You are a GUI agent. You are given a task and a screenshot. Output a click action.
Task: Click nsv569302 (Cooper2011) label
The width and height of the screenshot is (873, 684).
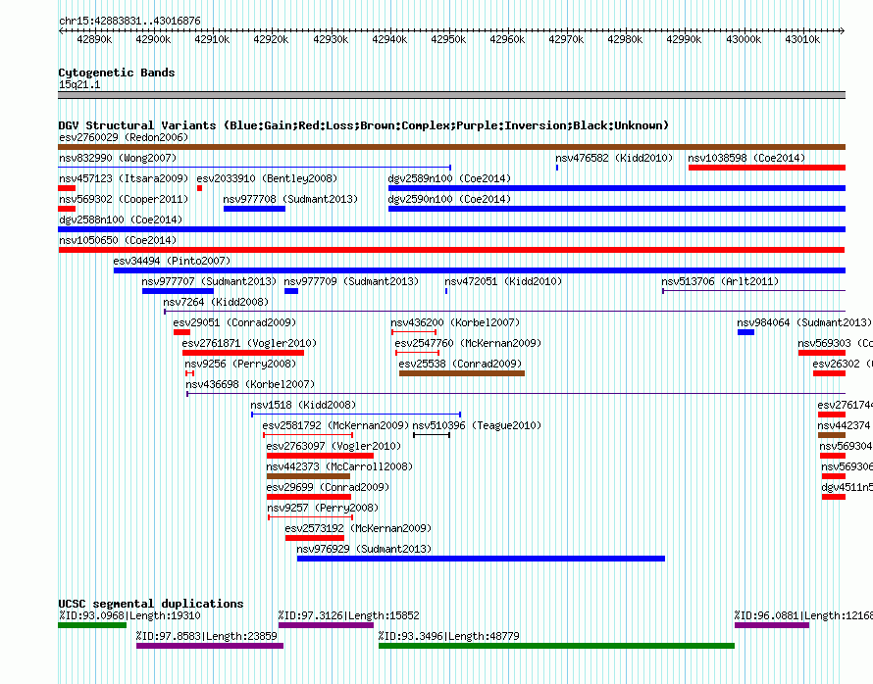tap(124, 199)
